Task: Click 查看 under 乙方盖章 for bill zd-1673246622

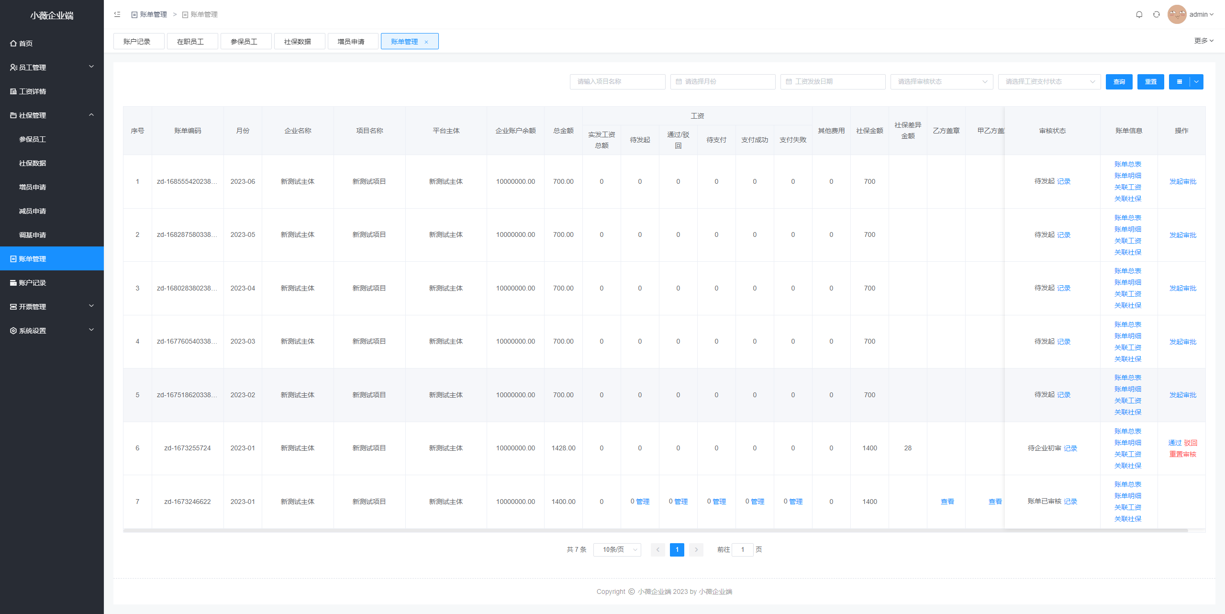Action: pyautogui.click(x=947, y=502)
